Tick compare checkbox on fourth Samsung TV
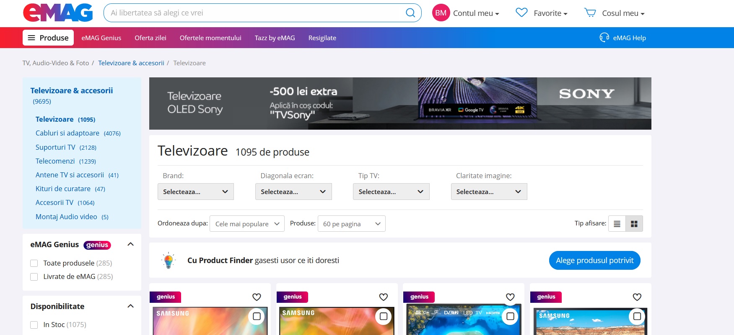The image size is (734, 335). 637,317
